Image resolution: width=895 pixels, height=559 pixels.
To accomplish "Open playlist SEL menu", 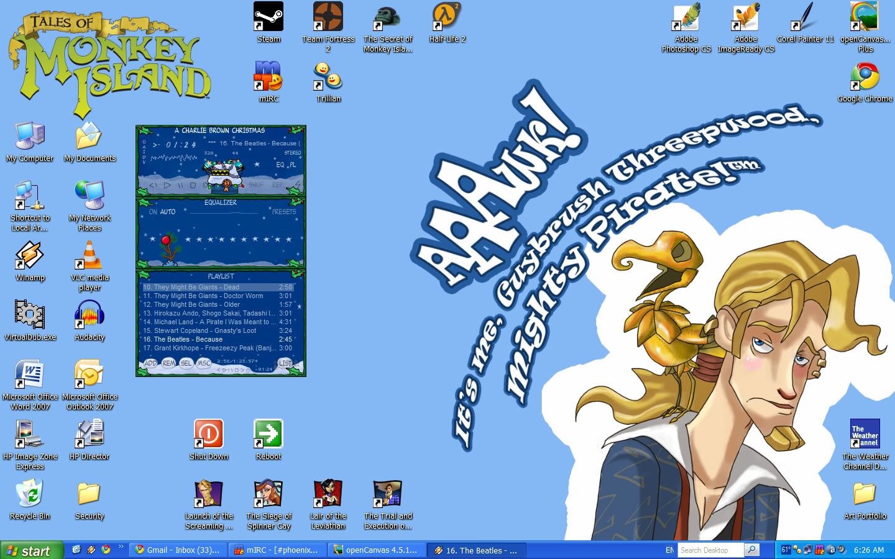I will (x=186, y=363).
